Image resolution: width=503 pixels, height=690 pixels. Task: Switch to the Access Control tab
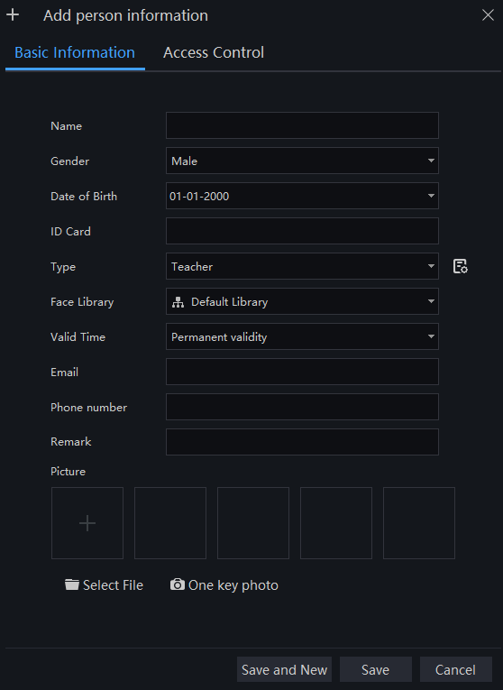[x=214, y=53]
